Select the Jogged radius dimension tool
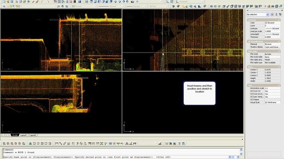284x159 pixels. (x=77, y=144)
